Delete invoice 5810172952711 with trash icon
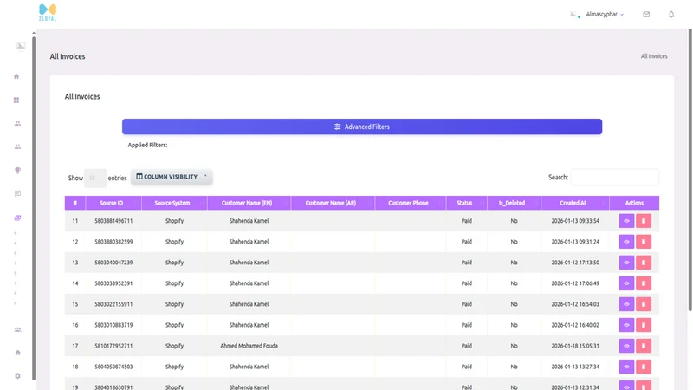 tap(644, 345)
